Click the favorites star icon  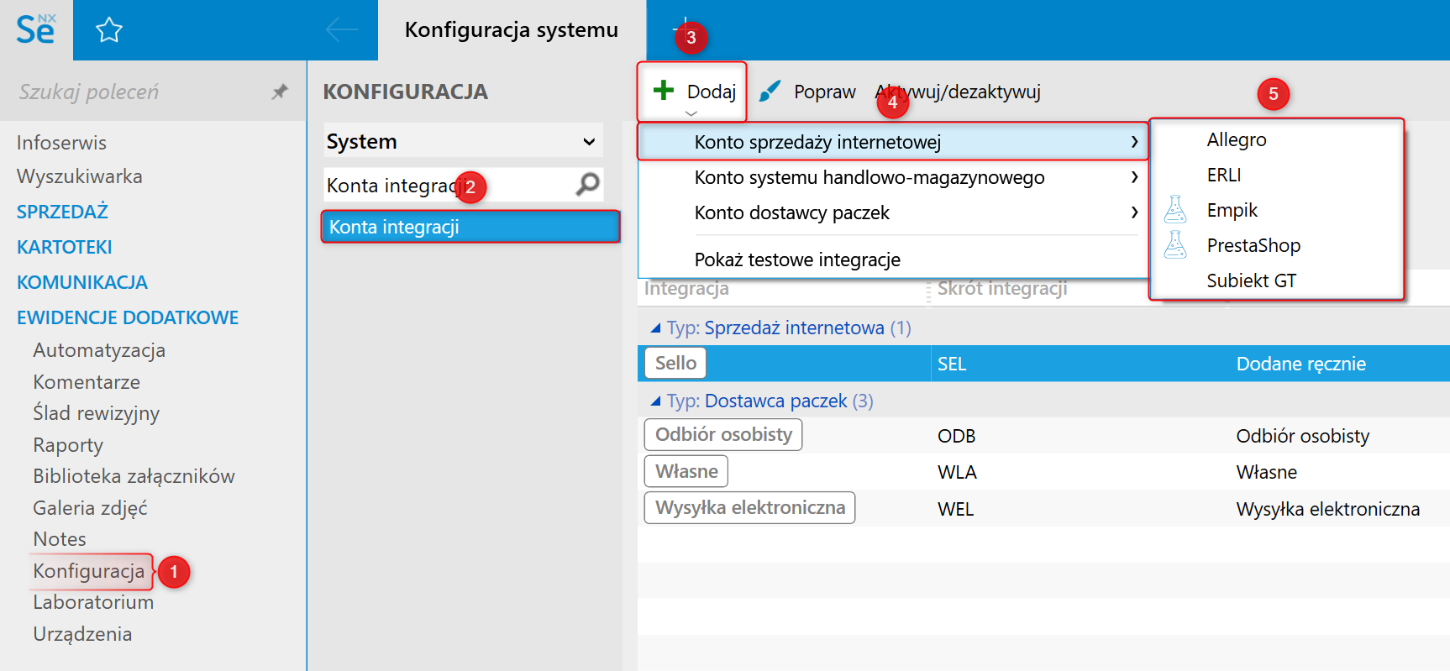click(109, 31)
